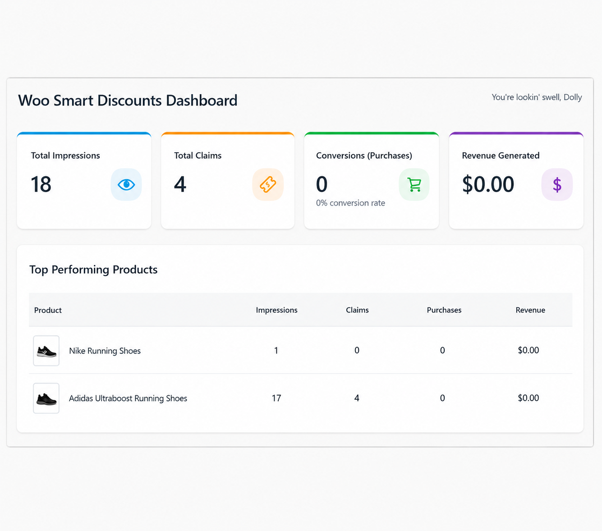Click the Purchases column header
This screenshot has width=602, height=531.
444,310
